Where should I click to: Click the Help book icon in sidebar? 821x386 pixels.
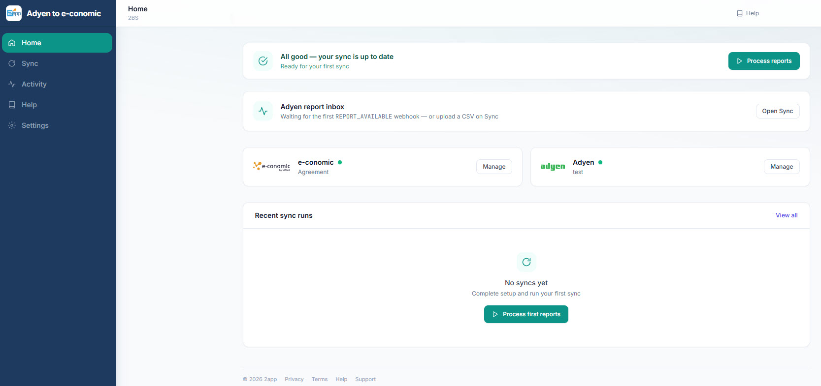coord(12,105)
